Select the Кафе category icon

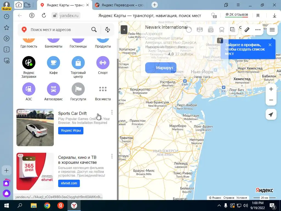(54, 63)
